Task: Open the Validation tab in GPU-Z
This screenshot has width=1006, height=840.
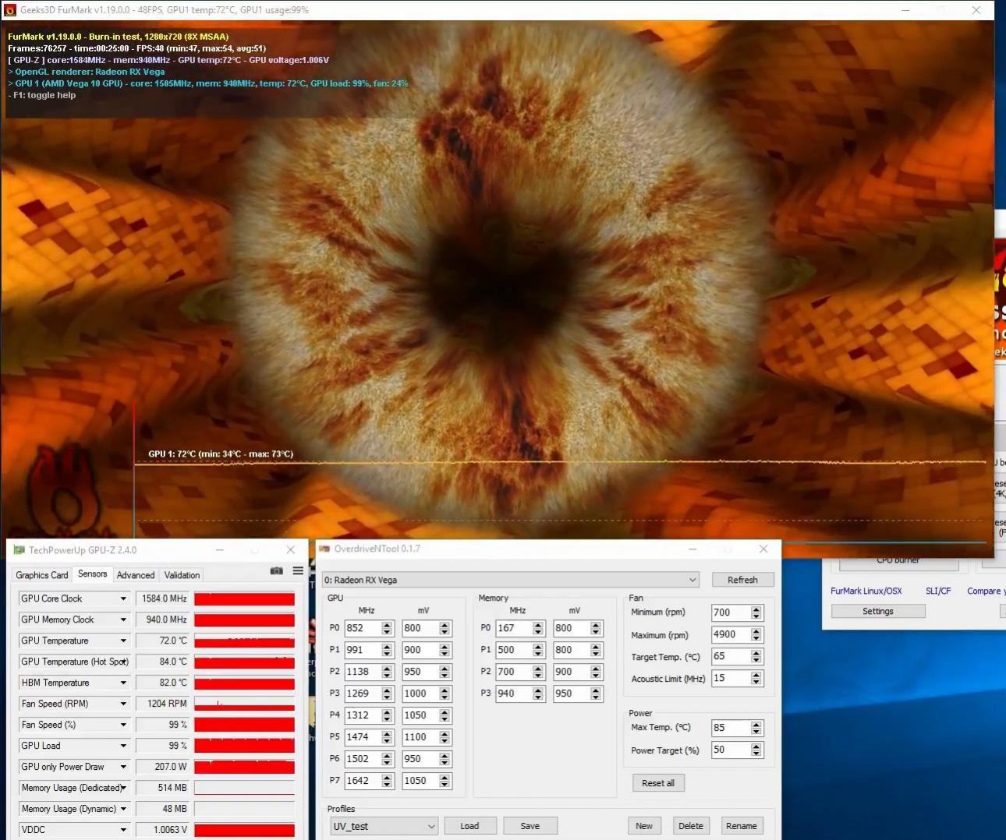Action: click(182, 575)
